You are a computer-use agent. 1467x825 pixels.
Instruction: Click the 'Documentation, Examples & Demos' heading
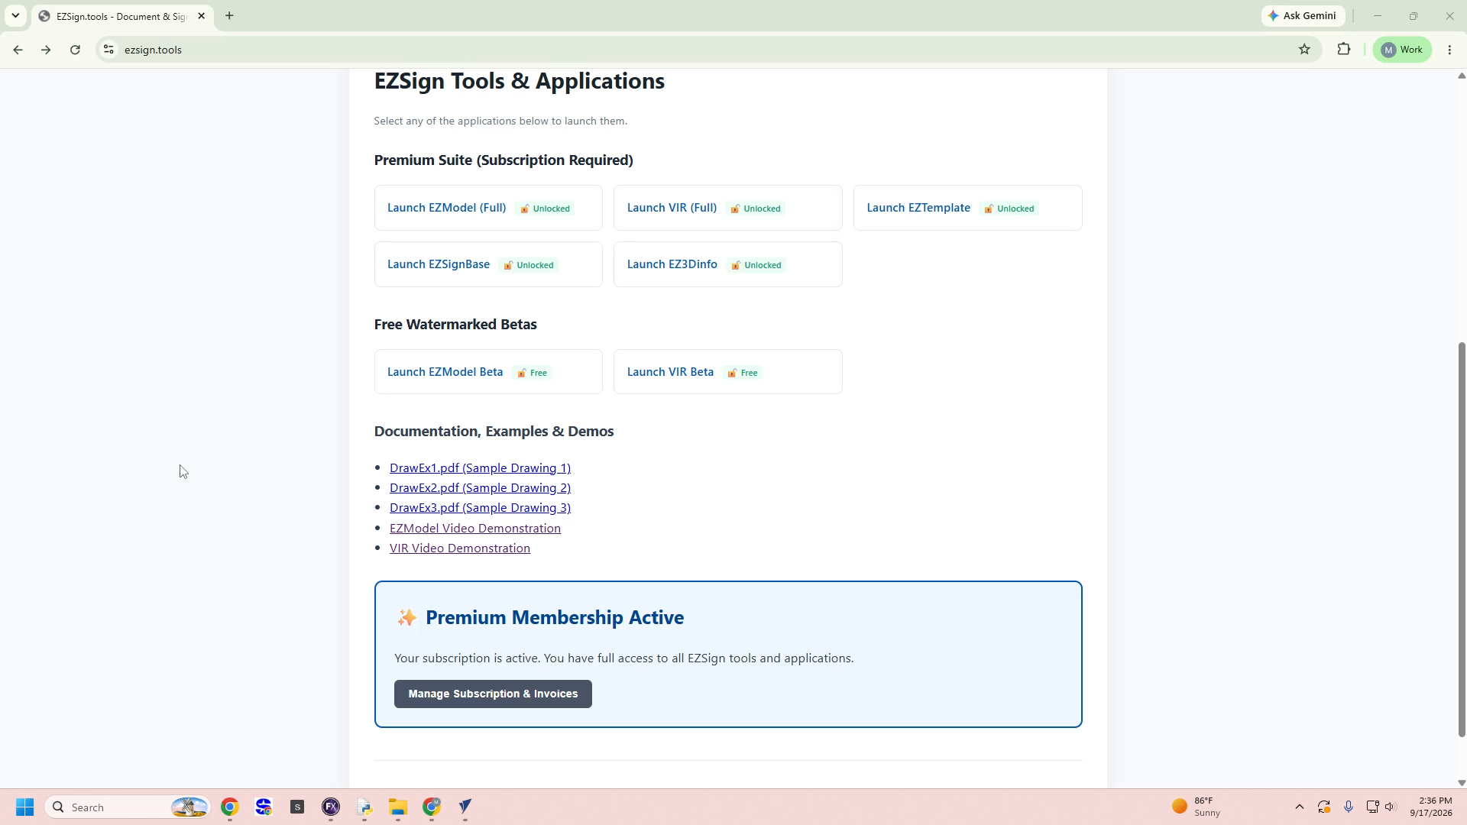pyautogui.click(x=494, y=432)
